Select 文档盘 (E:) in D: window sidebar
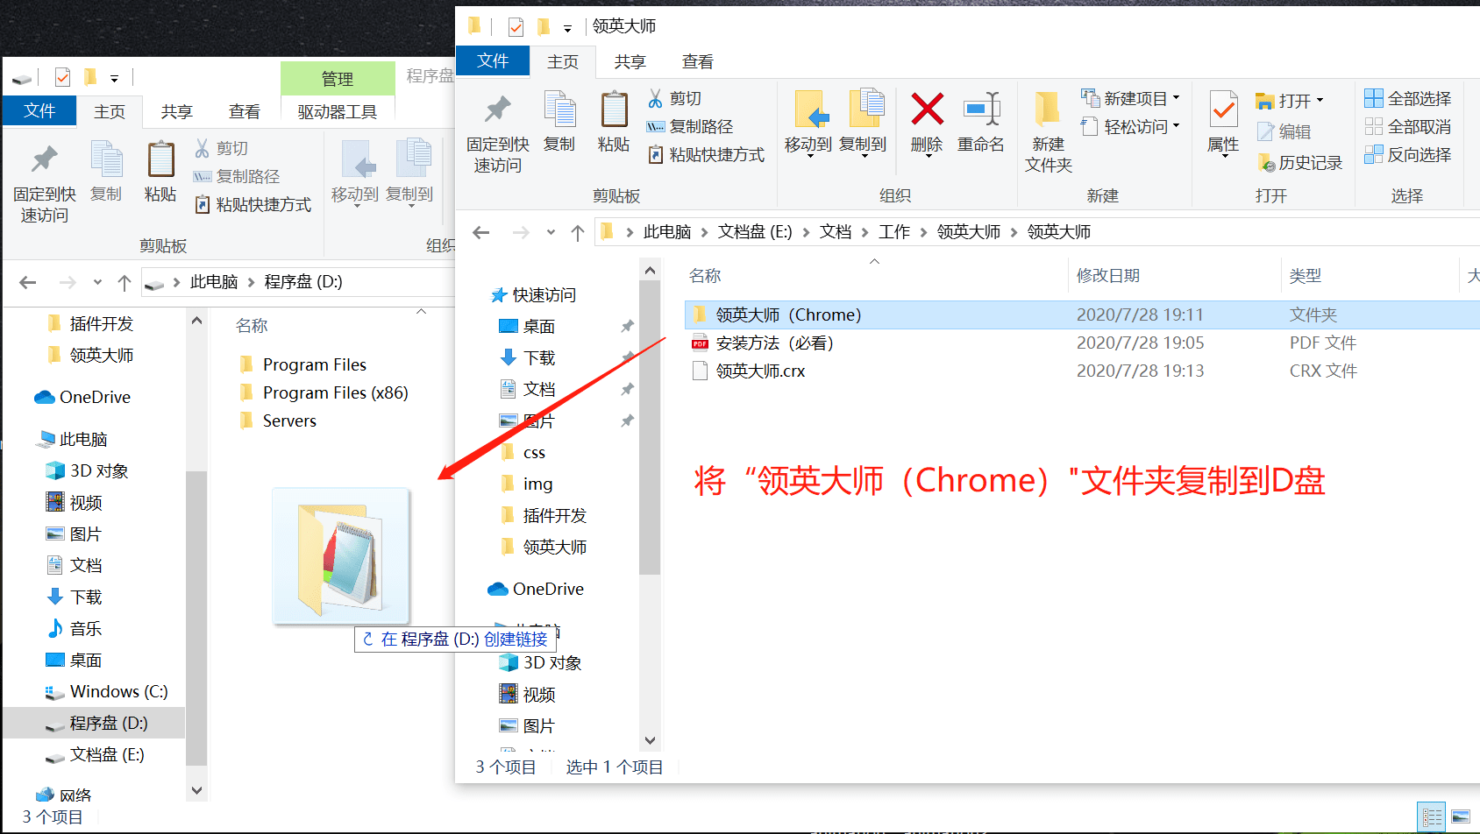The width and height of the screenshot is (1480, 834). (x=95, y=754)
